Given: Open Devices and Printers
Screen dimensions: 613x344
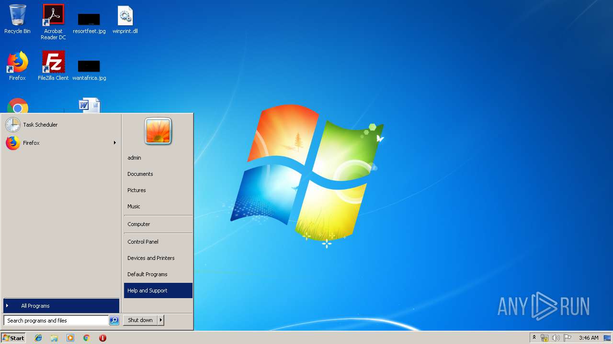Looking at the screenshot, I should 158,258.
